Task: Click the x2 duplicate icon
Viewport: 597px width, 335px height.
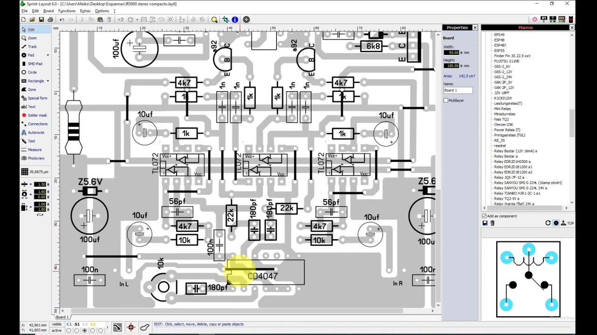Action: tap(121, 20)
